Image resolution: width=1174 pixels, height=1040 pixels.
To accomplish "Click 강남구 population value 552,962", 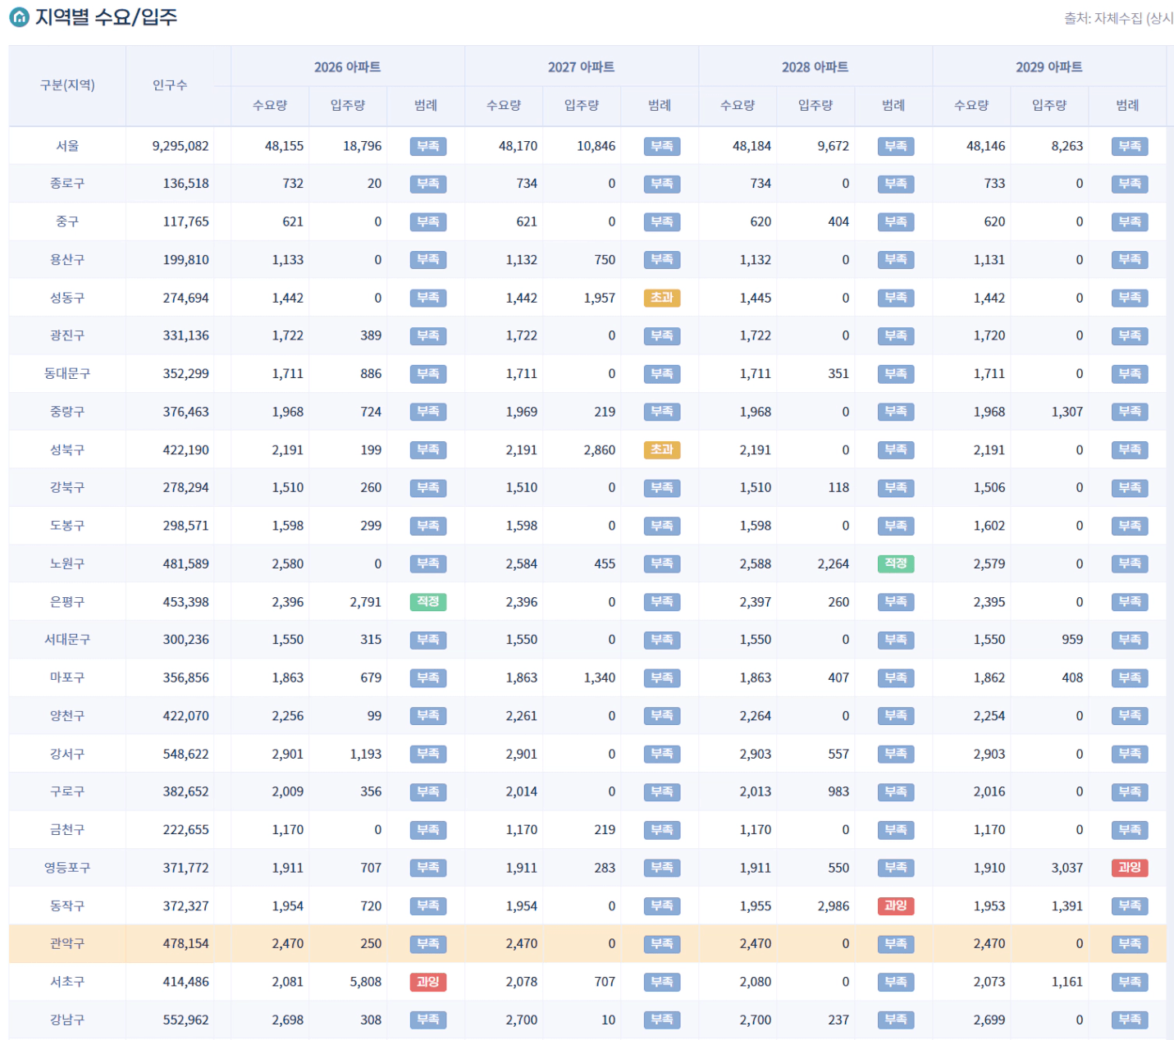I will [x=186, y=1019].
